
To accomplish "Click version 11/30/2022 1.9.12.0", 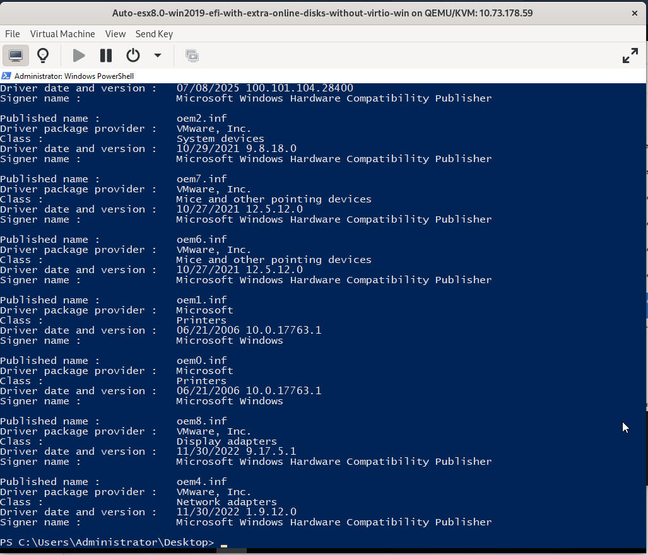I will [237, 512].
